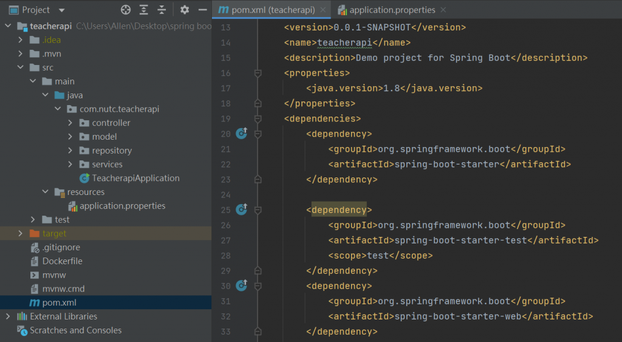Collapse the main folder
The image size is (622, 342).
[x=33, y=81]
